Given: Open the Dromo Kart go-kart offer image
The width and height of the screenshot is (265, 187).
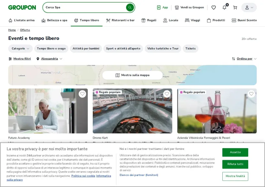Looking at the screenshot, I should click(x=132, y=111).
